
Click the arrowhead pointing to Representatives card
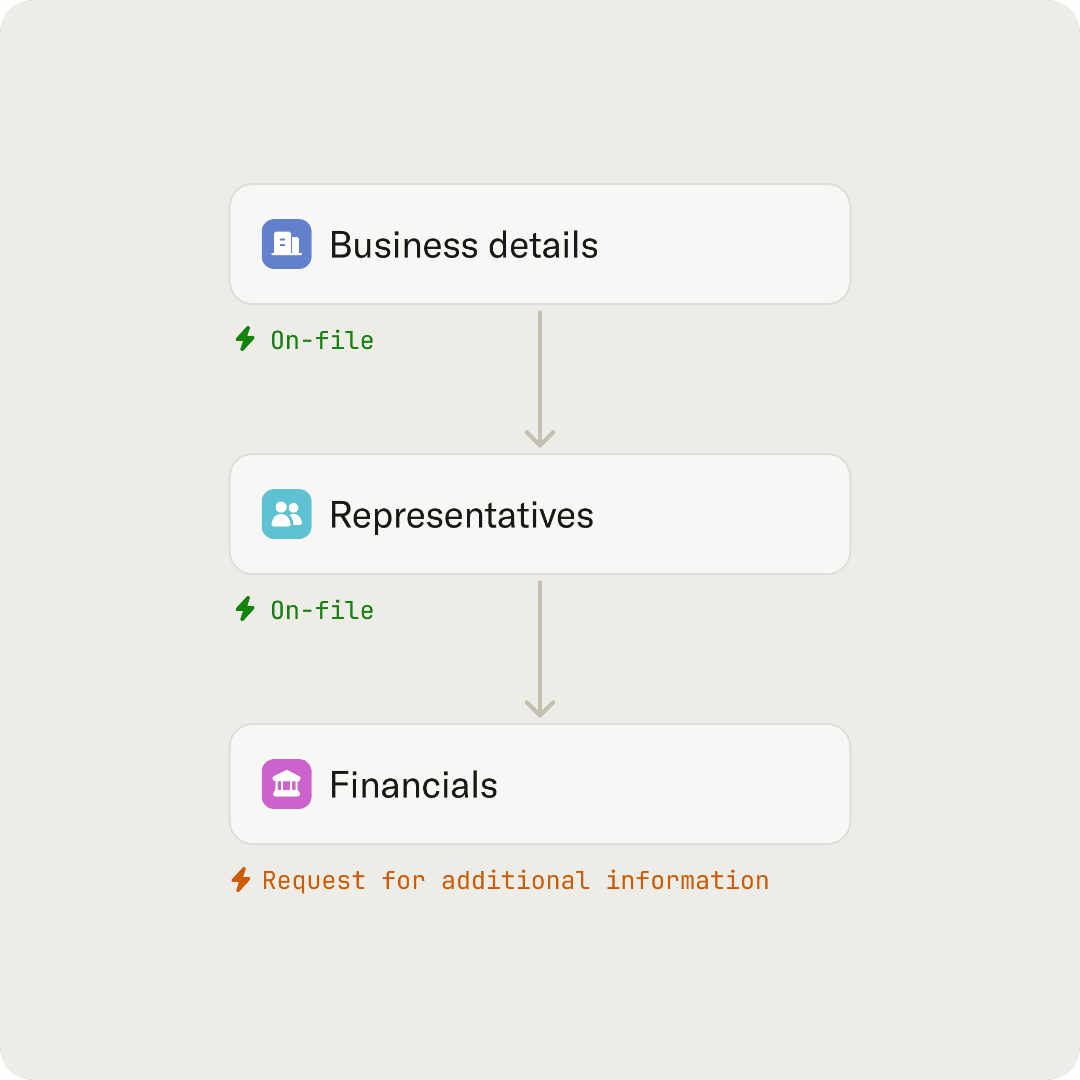point(539,438)
